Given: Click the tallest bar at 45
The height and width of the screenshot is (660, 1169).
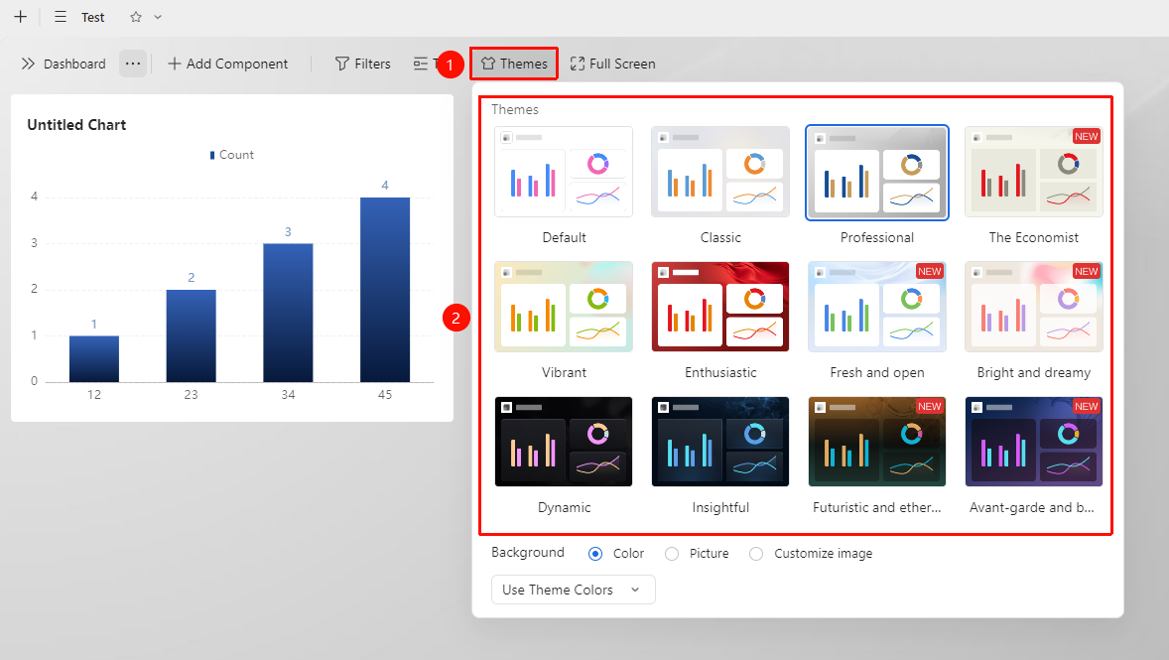Looking at the screenshot, I should pyautogui.click(x=385, y=290).
